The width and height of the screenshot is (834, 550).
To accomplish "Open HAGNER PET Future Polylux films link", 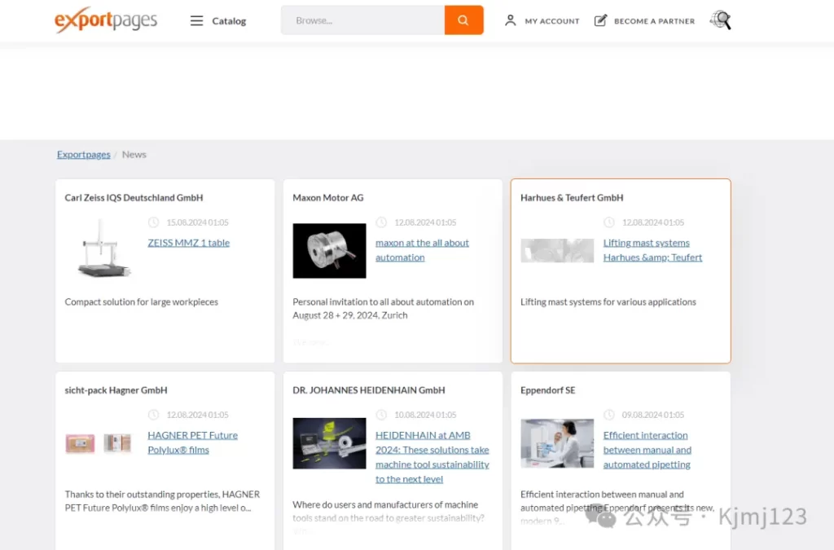I will (x=192, y=442).
